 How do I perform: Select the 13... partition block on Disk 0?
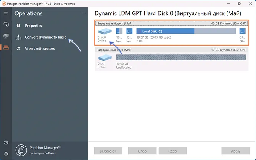(x=129, y=31)
